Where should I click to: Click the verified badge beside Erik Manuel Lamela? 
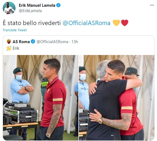point(58,5)
